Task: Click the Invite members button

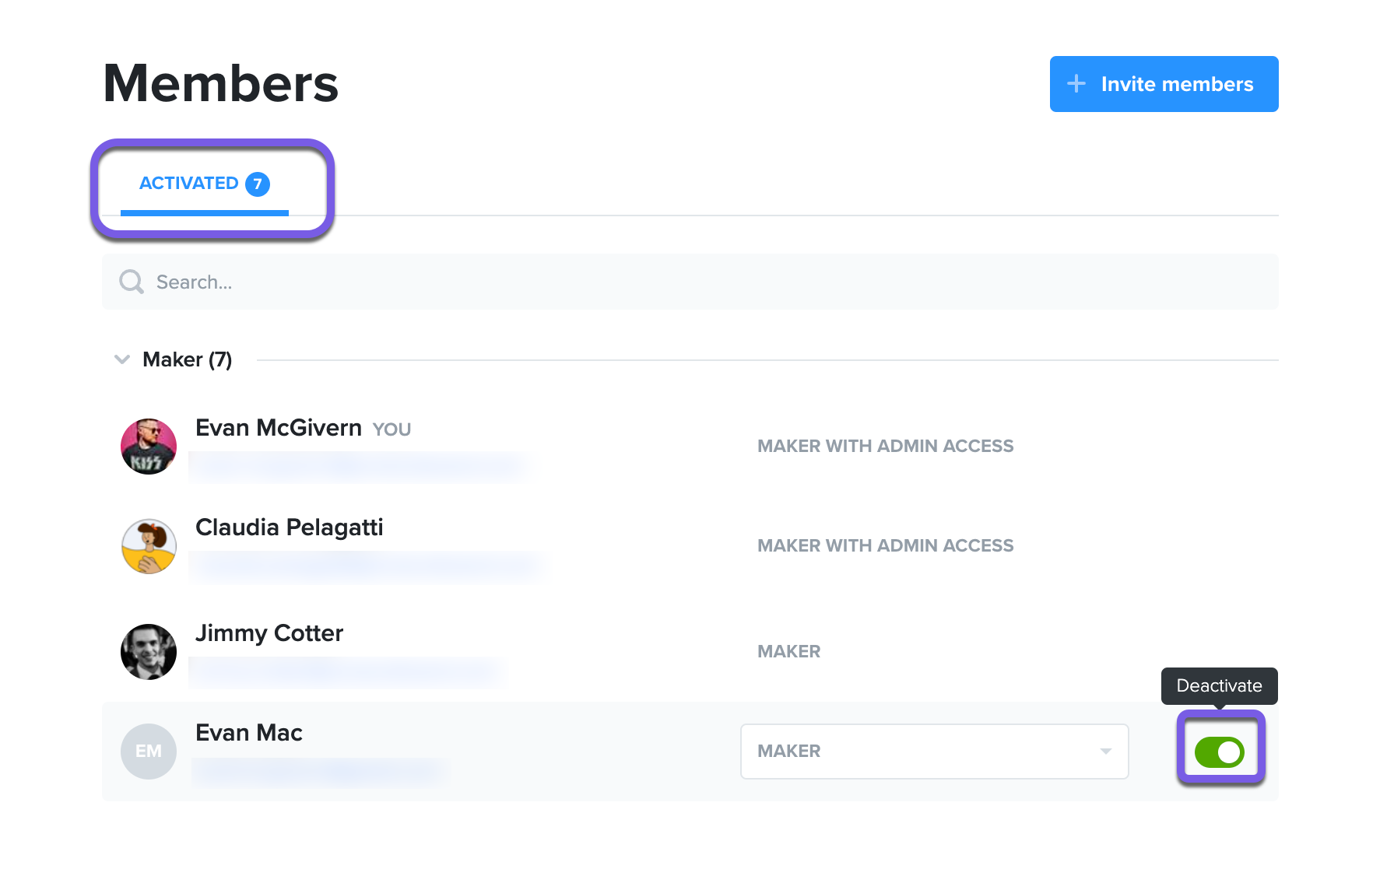Action: [1164, 84]
